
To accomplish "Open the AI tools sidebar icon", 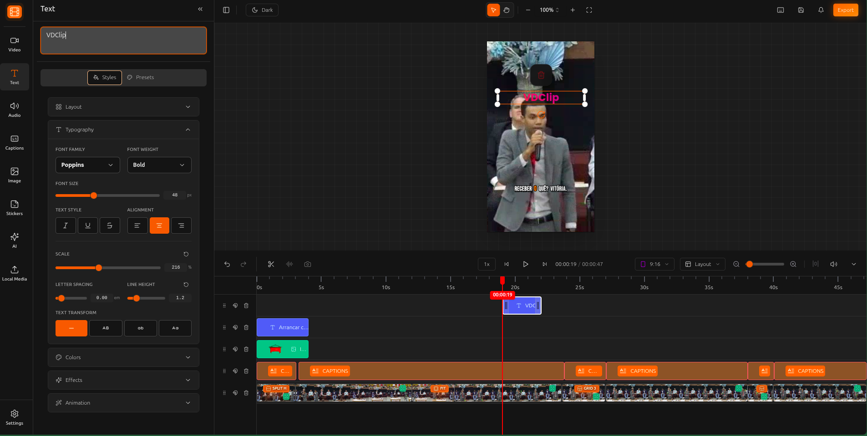I will click(x=15, y=240).
